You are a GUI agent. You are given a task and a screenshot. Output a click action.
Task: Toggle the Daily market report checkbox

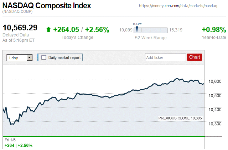coord(44,57)
